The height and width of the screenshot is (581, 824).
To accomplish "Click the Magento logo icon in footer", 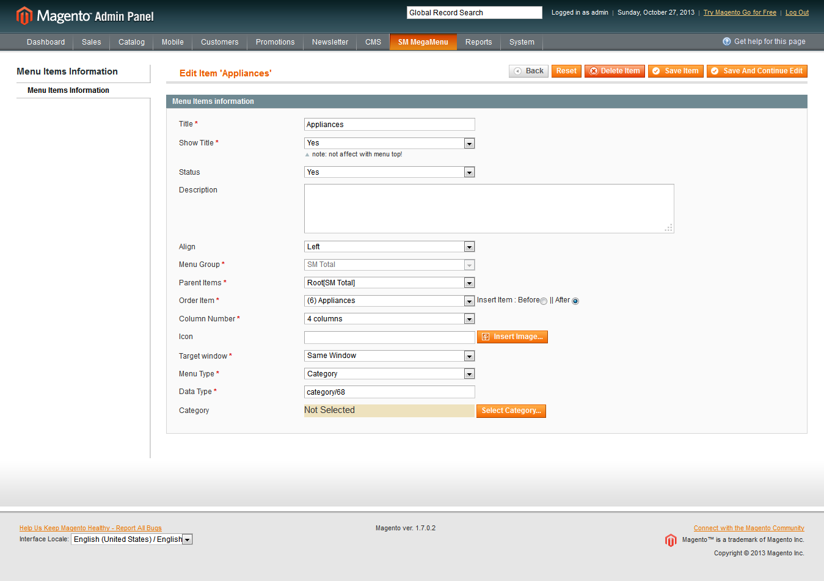I will (x=671, y=540).
